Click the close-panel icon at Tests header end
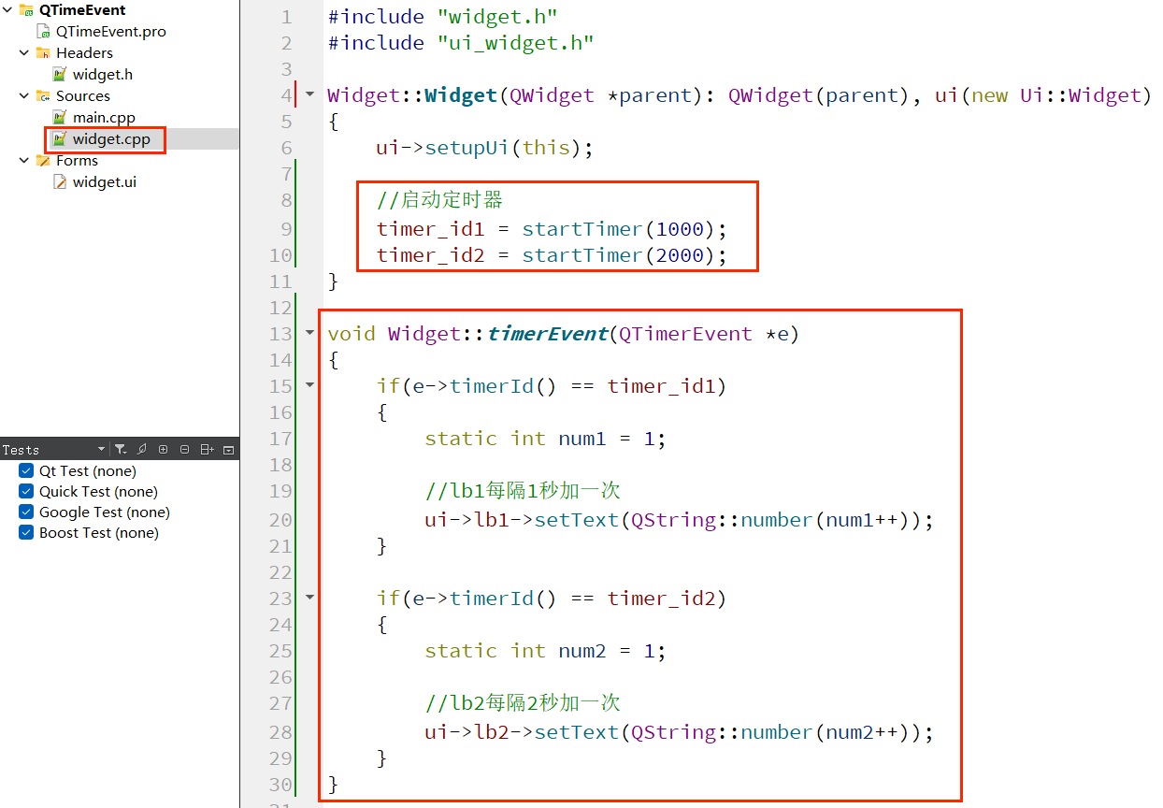The width and height of the screenshot is (1163, 808). click(228, 450)
